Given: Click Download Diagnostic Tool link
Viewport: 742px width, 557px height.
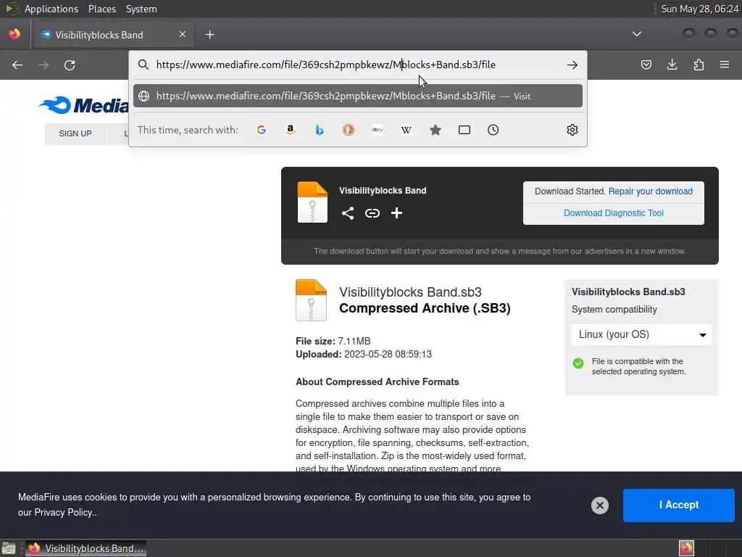Looking at the screenshot, I should pyautogui.click(x=613, y=213).
